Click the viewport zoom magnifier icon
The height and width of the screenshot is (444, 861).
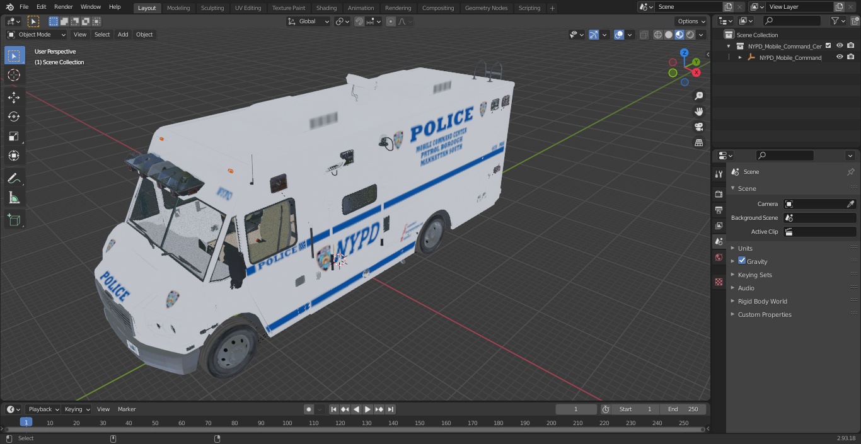click(x=698, y=96)
